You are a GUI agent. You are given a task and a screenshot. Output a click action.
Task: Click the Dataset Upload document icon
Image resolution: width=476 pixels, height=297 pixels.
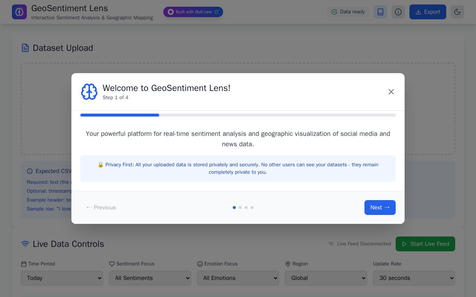[25, 48]
